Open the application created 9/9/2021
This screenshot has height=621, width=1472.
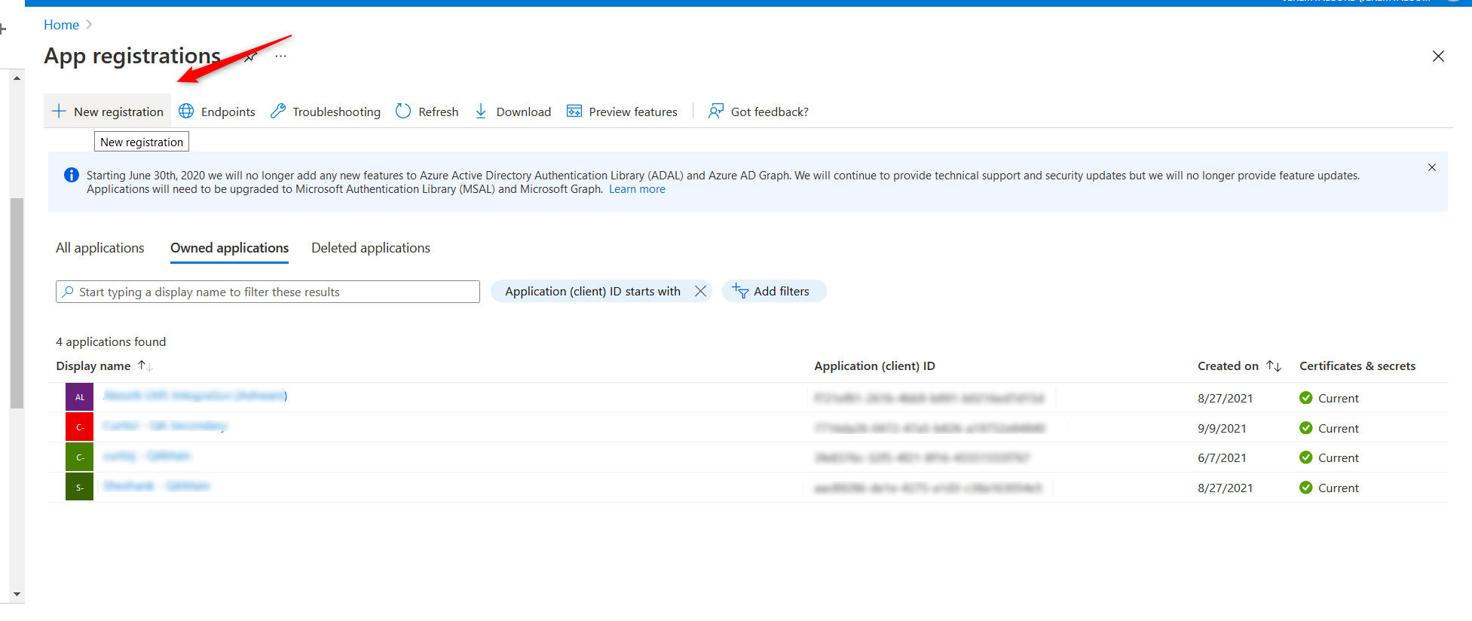click(164, 426)
